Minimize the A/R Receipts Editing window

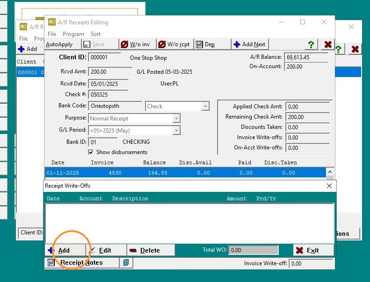point(282,22)
